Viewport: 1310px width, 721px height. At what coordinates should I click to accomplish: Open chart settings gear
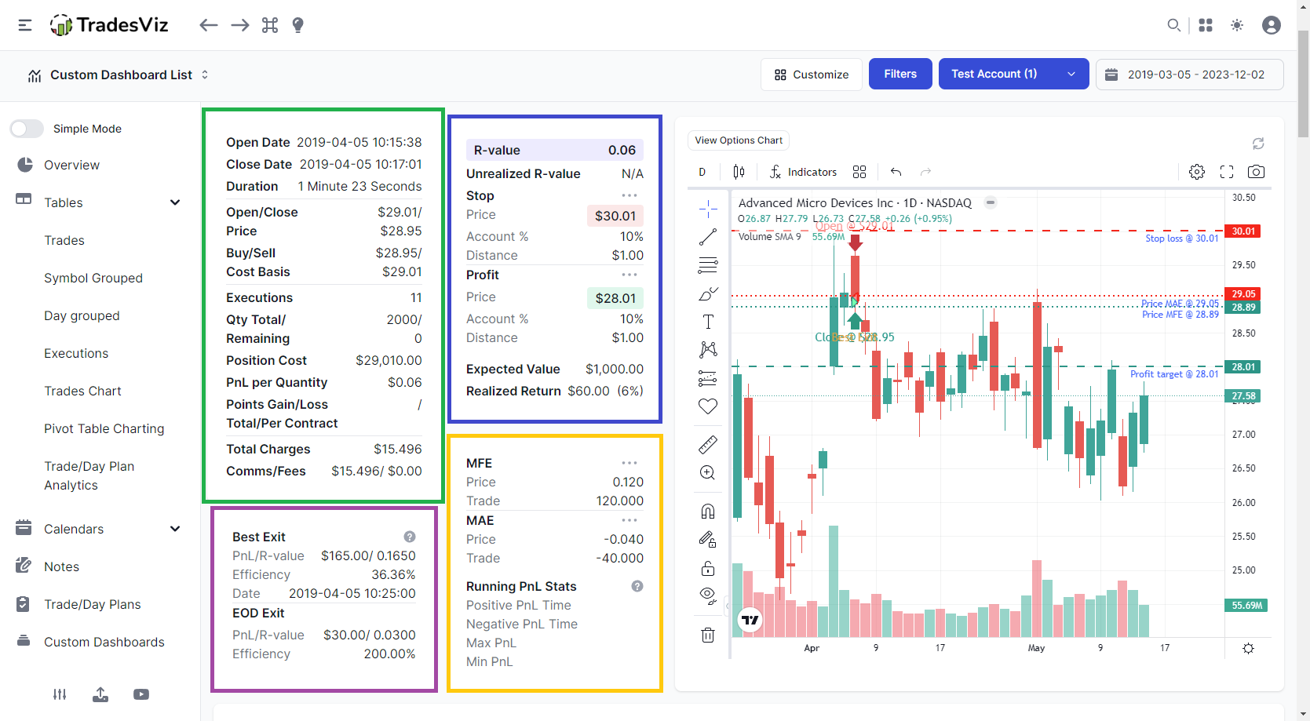(1197, 172)
